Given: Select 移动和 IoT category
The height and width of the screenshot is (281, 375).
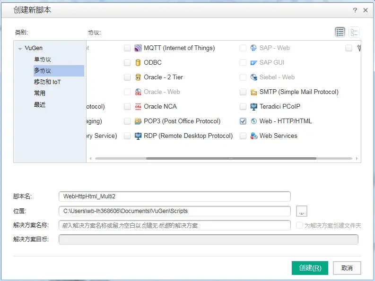Looking at the screenshot, I should tap(47, 82).
